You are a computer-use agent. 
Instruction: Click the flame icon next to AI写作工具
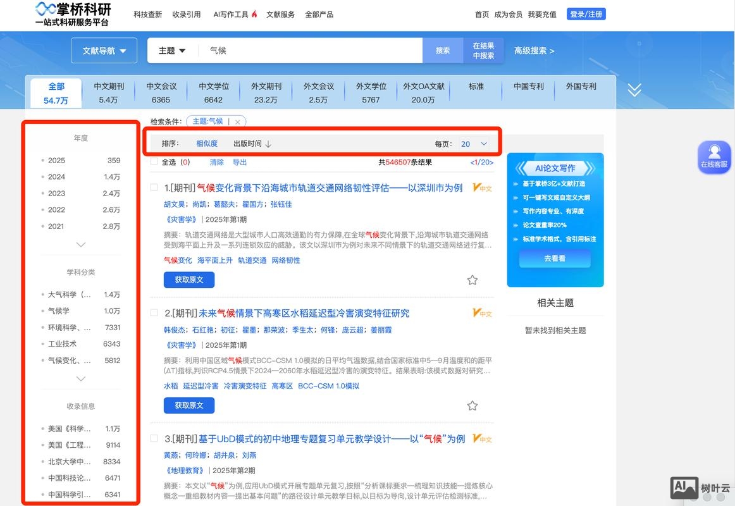click(x=253, y=13)
